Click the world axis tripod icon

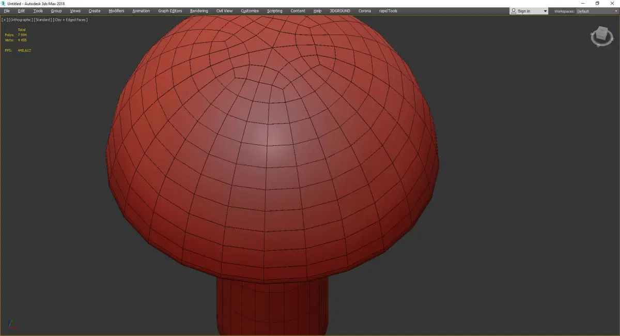coord(14,325)
